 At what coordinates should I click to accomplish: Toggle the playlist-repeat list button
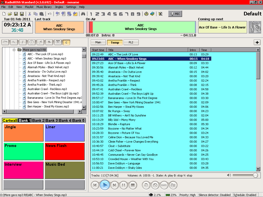tap(173, 185)
